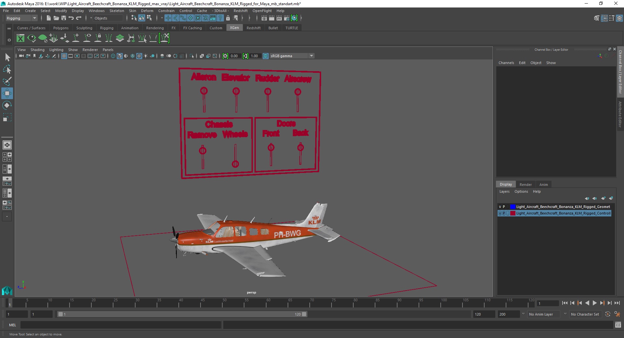Open the sRGB gamma color space dropdown
The width and height of the screenshot is (624, 338).
coord(292,56)
